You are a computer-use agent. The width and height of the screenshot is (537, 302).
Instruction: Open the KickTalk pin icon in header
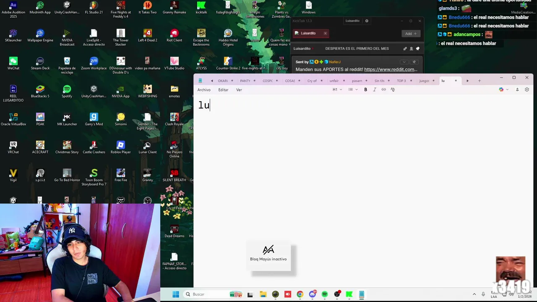(417, 49)
